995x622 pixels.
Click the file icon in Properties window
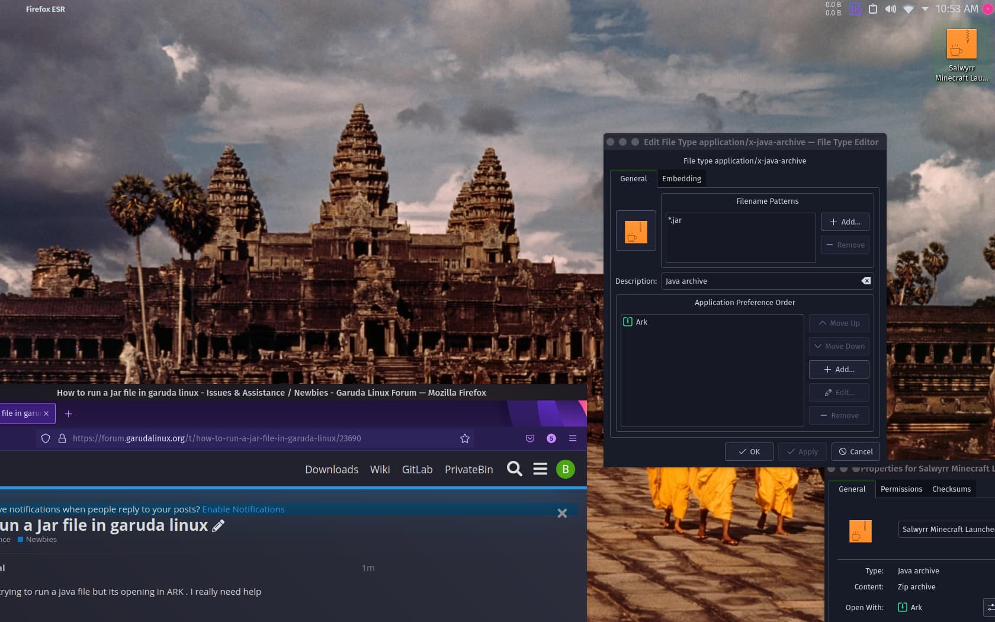860,531
